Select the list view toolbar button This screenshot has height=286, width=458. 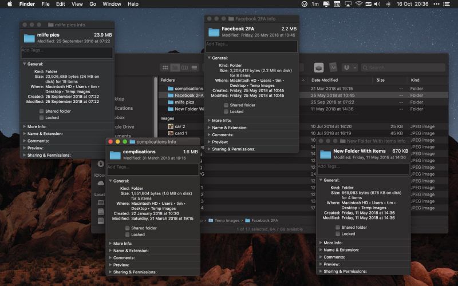click(x=175, y=67)
